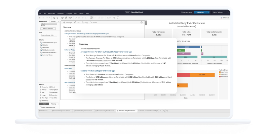Open the Data menu

[x=44, y=13]
